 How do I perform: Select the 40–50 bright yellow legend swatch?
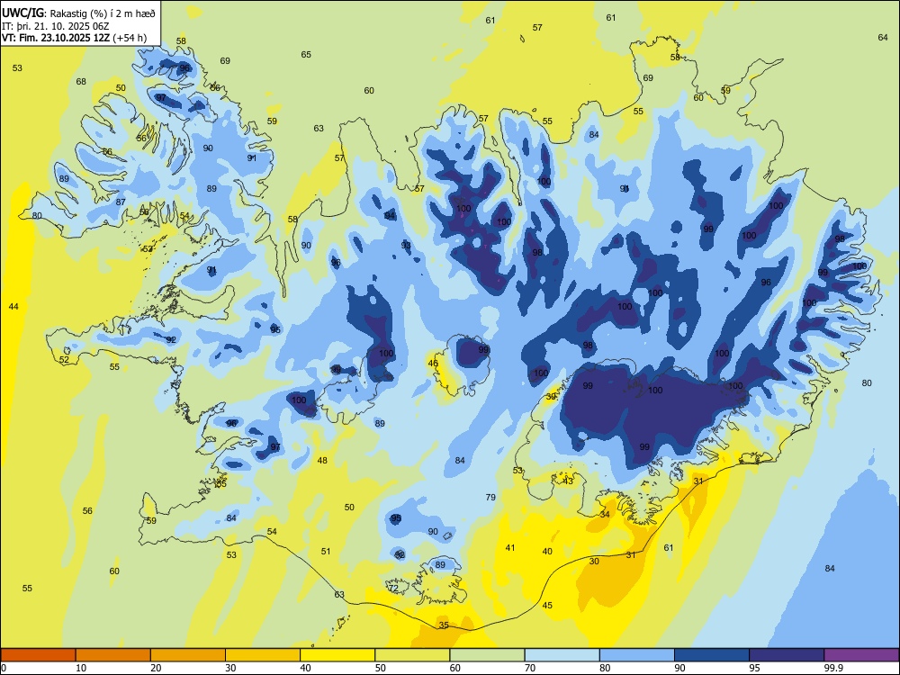[x=337, y=655]
